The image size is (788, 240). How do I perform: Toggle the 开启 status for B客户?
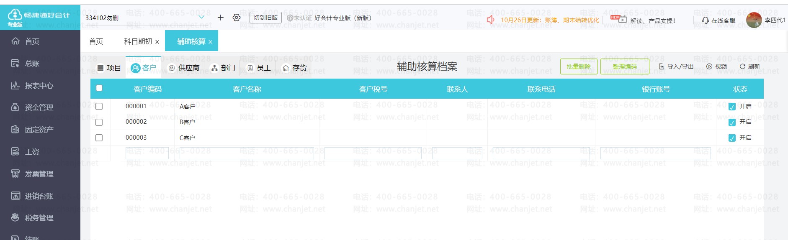coord(732,123)
